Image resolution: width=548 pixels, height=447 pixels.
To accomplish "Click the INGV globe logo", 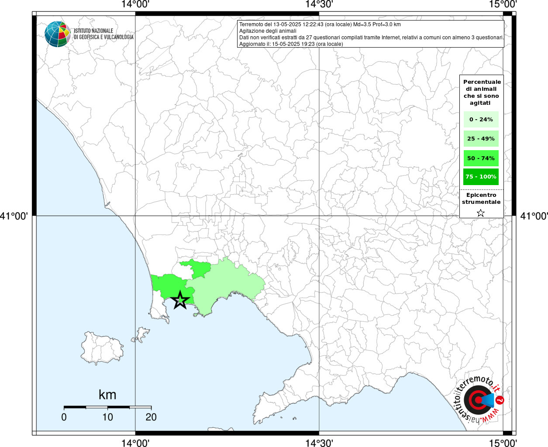I will [x=58, y=34].
